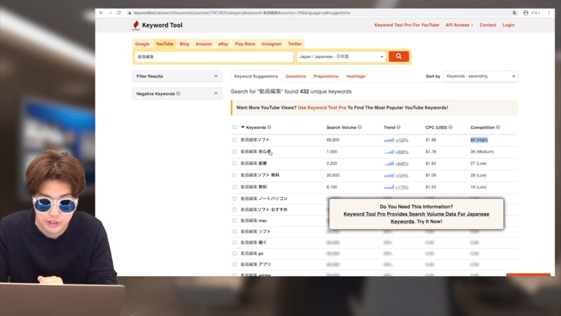Check the 動画編集 無料 keyword checkbox
The width and height of the screenshot is (561, 316).
[x=234, y=187]
